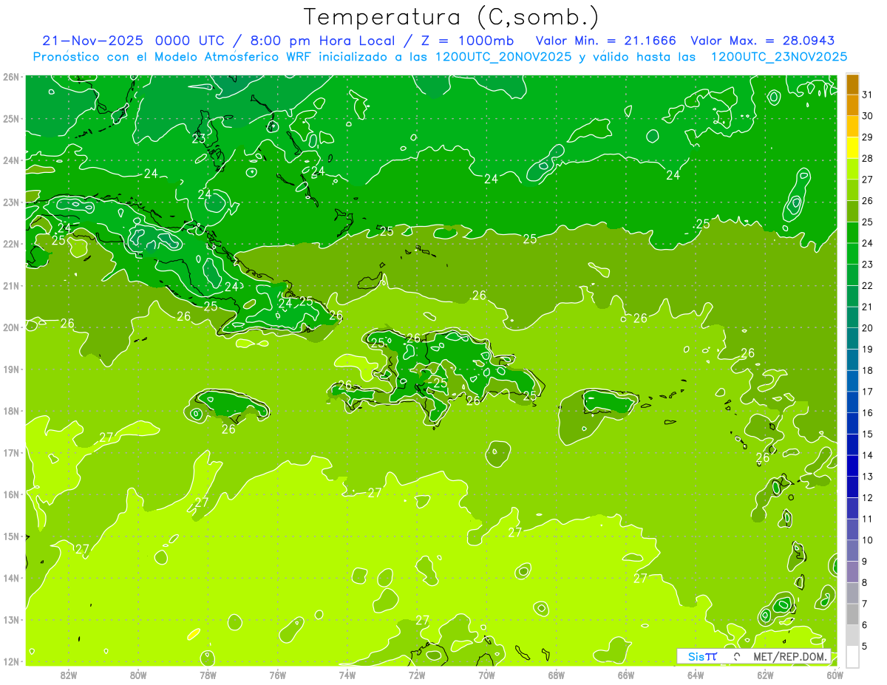Click the "Valor Max. = 28.0943" value

[x=763, y=41]
